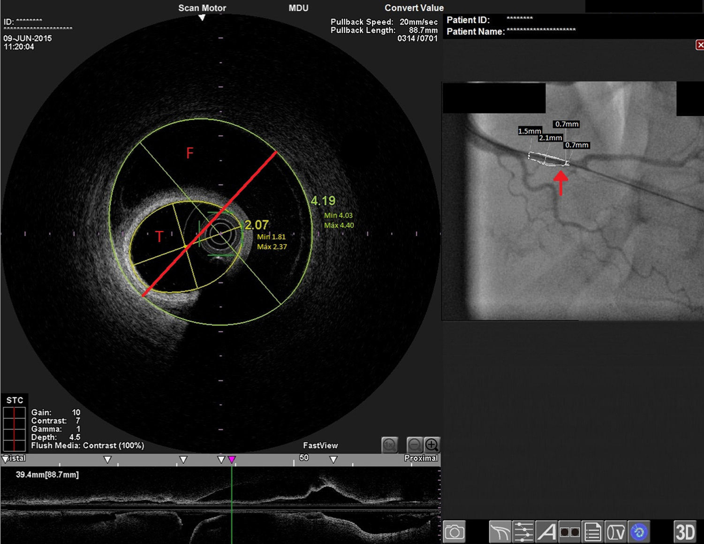Open the Scan Motor menu

pos(202,8)
